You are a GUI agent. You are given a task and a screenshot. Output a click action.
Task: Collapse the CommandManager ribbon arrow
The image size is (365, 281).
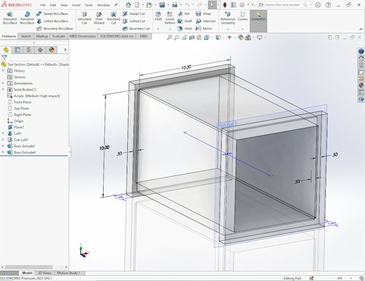(x=361, y=29)
